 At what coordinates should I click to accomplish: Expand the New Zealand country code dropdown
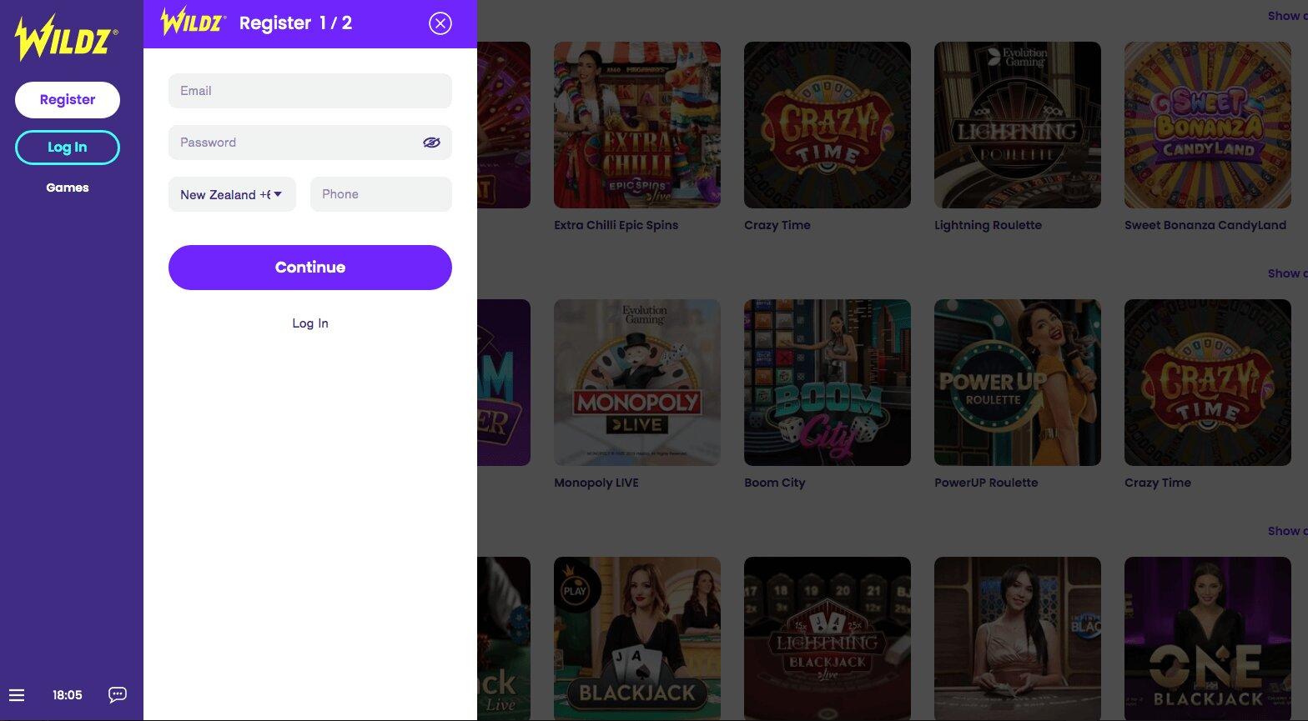[x=232, y=194]
